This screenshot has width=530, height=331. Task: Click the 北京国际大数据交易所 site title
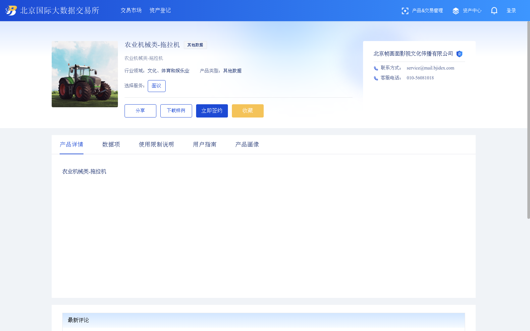60,11
